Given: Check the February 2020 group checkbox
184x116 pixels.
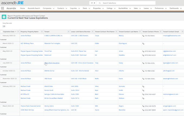Looking at the screenshot, I should [x=1, y=36].
